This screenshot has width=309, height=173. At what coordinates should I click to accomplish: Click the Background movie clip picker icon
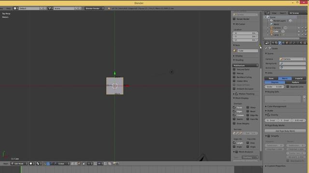(281, 63)
